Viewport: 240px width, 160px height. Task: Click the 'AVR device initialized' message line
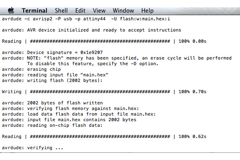click(92, 30)
